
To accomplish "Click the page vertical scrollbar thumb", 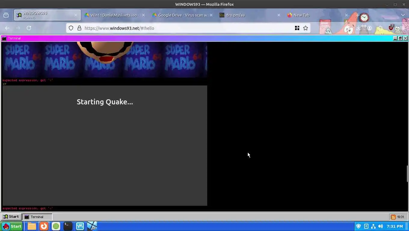I will 408,174.
